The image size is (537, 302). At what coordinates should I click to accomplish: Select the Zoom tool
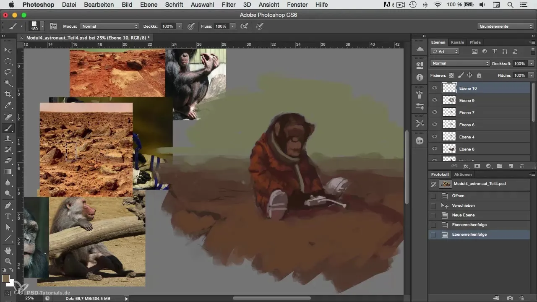tap(8, 261)
